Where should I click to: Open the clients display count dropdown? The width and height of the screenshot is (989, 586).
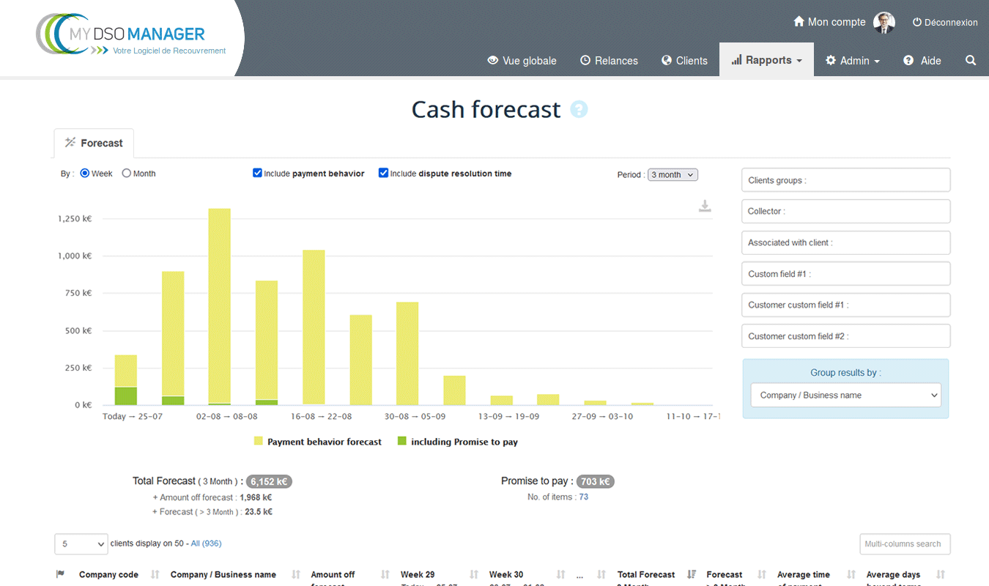tap(81, 544)
